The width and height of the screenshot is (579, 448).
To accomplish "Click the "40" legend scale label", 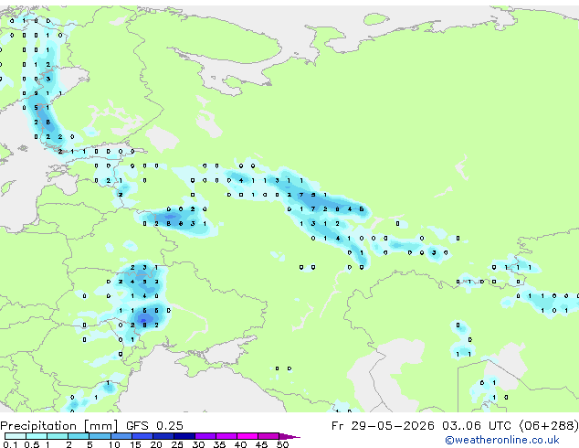I will coord(241,444).
